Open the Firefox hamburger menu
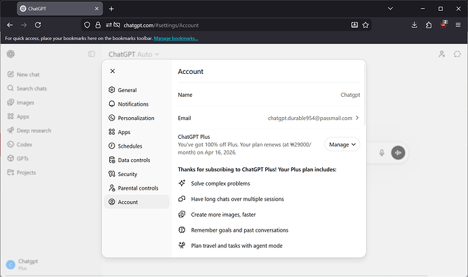 pyautogui.click(x=458, y=25)
